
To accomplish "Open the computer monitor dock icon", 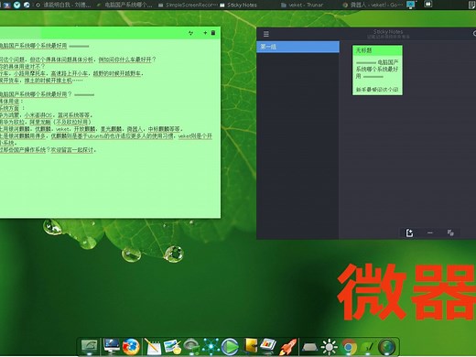I will (x=112, y=346).
